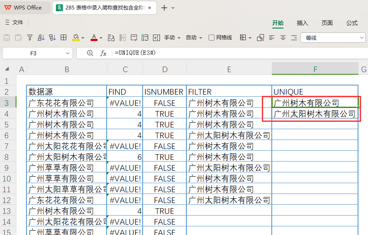Viewport: 368px width, 235px height.
Task: Click the select-all corner triangle
Action: tap(7, 69)
